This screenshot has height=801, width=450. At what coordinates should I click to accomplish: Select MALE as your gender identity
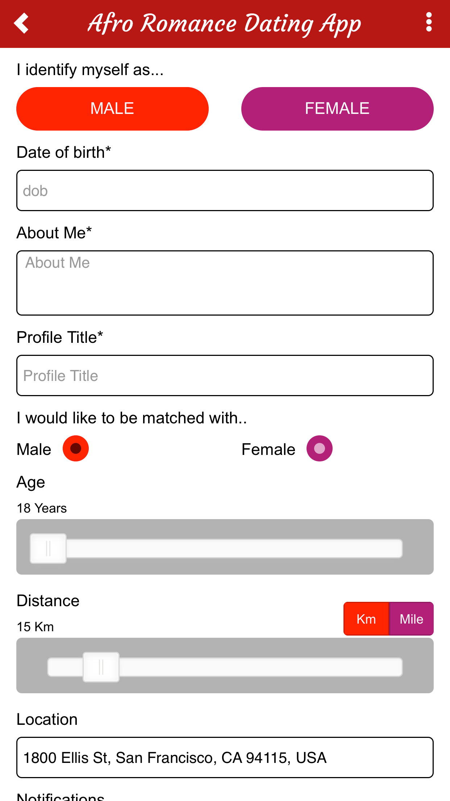point(112,108)
